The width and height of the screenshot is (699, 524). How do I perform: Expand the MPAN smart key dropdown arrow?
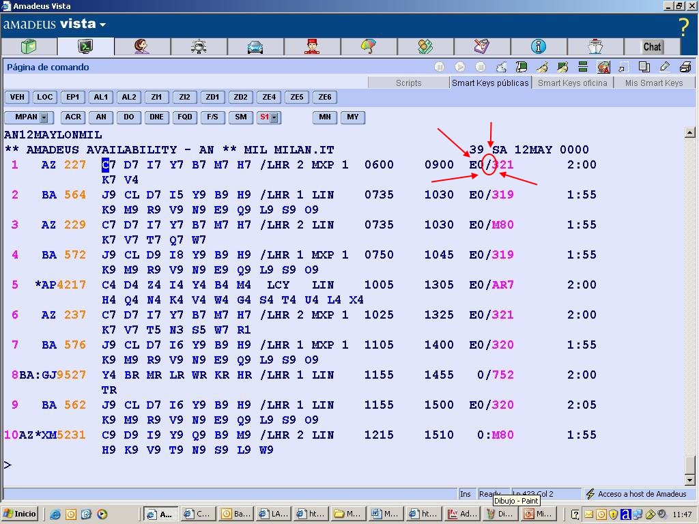click(x=44, y=117)
